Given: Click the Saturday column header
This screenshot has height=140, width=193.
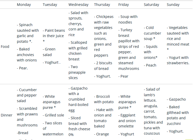Looking at the screenshot, I should [151, 5].
